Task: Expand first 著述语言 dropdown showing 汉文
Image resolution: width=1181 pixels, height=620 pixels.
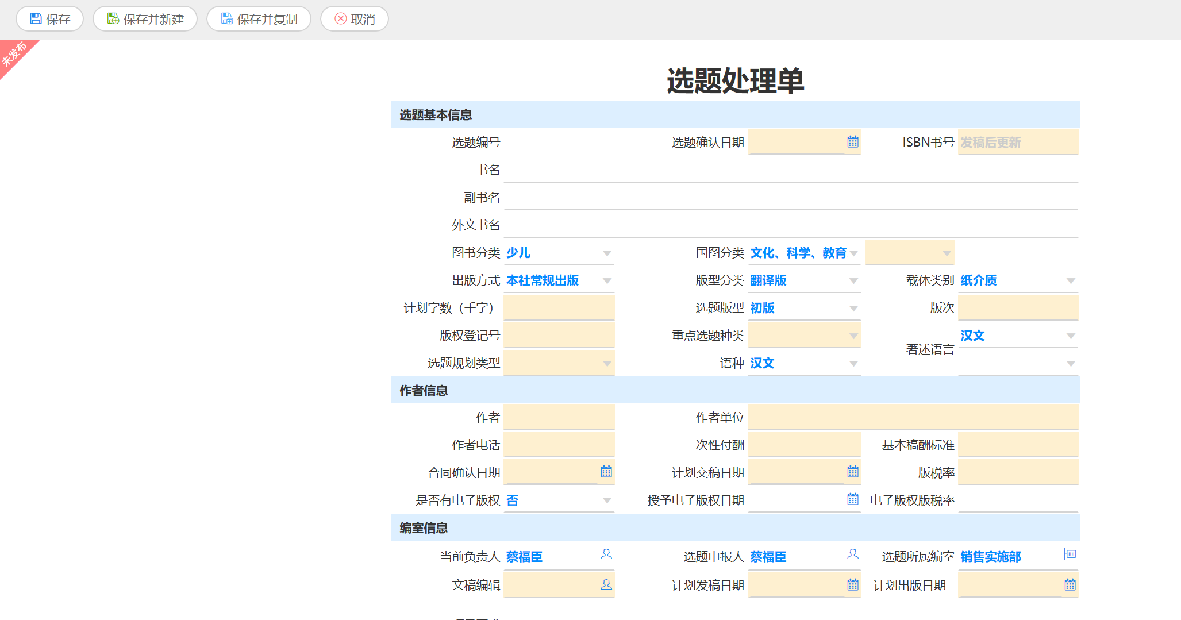Action: 1071,336
